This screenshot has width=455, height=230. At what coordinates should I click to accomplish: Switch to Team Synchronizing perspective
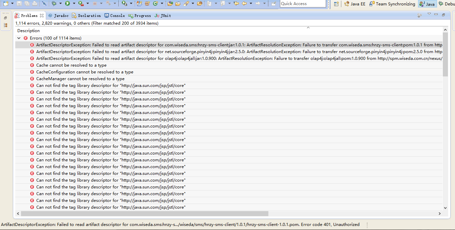click(392, 4)
